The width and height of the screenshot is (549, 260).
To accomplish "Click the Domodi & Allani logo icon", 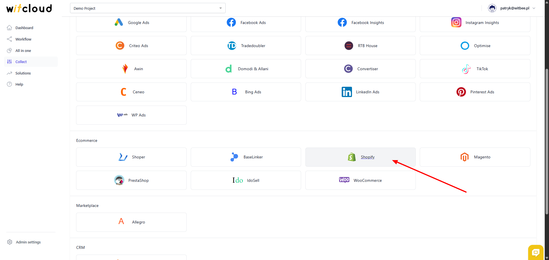I will coord(229,69).
